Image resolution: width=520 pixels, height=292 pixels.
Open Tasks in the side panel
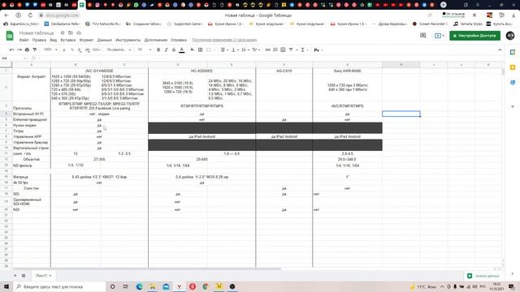coord(513,83)
